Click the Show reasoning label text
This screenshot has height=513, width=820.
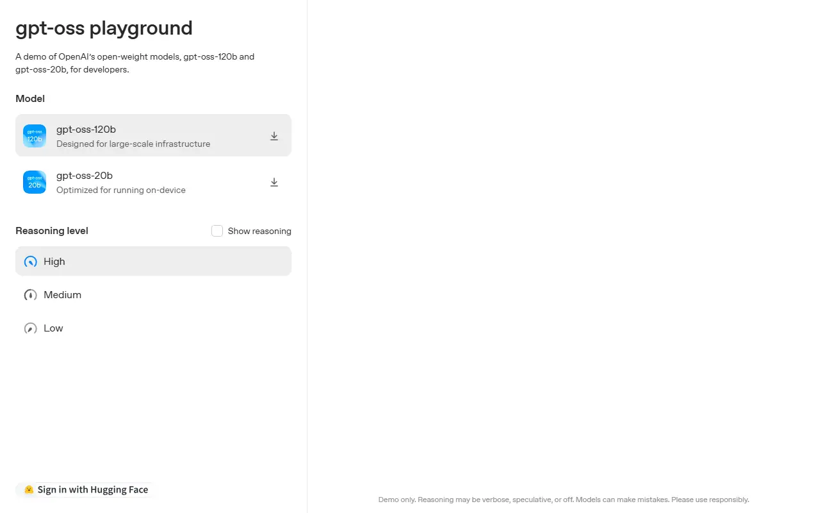pyautogui.click(x=259, y=231)
